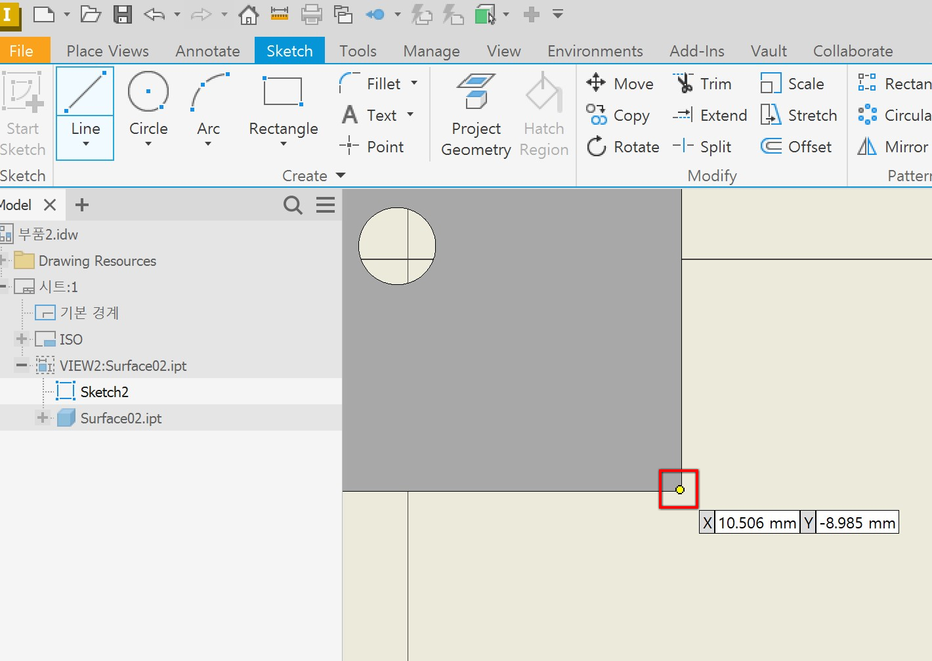Expand the Surface02.ipt tree node
This screenshot has width=932, height=661.
click(43, 417)
